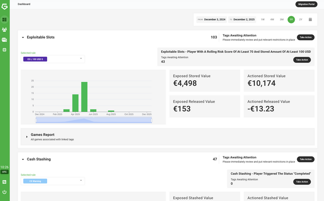Expand the Games Report panel
This screenshot has width=324, height=201.
27,137
